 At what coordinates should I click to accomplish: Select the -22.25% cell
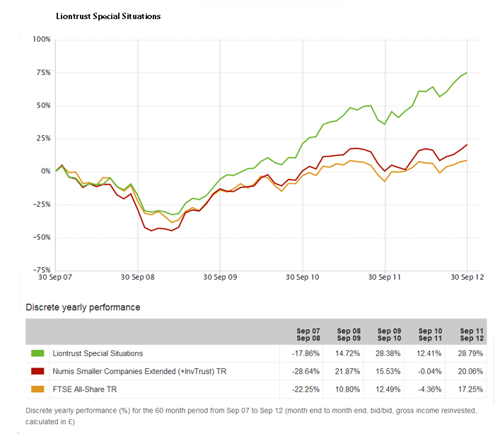point(305,389)
